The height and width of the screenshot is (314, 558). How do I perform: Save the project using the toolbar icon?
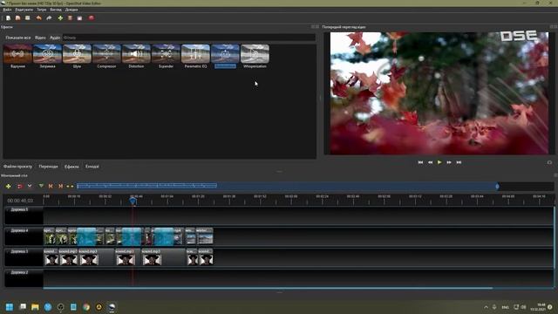click(27, 17)
